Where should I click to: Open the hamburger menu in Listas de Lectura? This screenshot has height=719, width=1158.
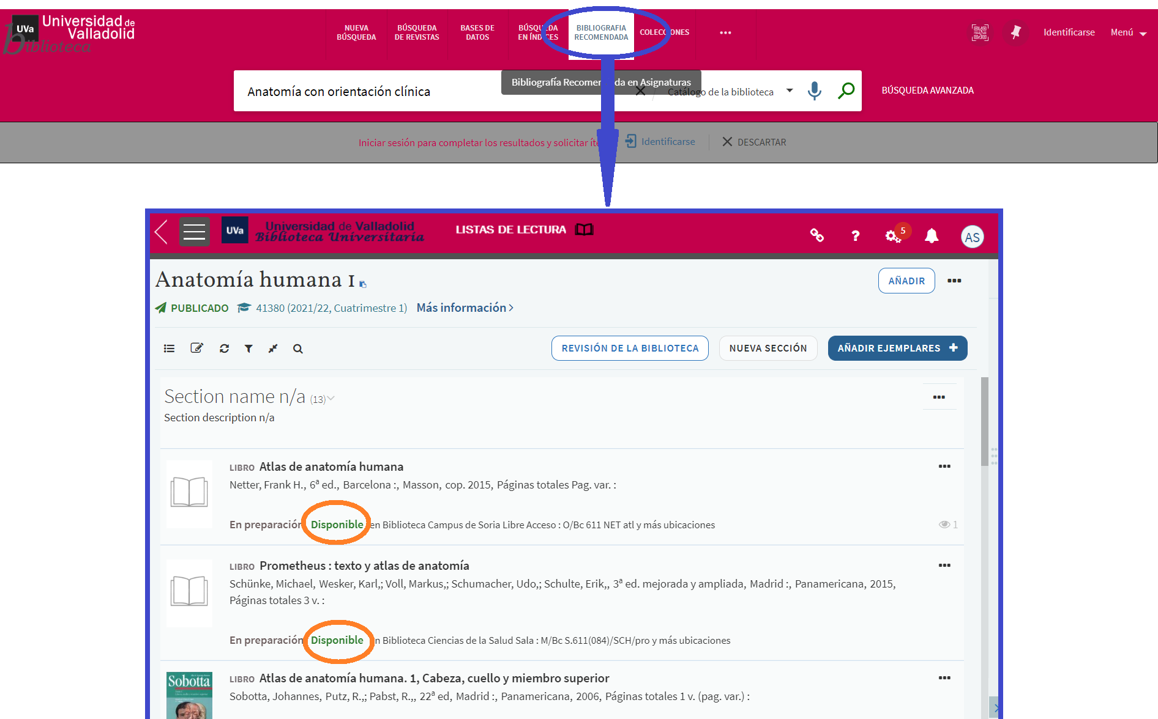[195, 232]
